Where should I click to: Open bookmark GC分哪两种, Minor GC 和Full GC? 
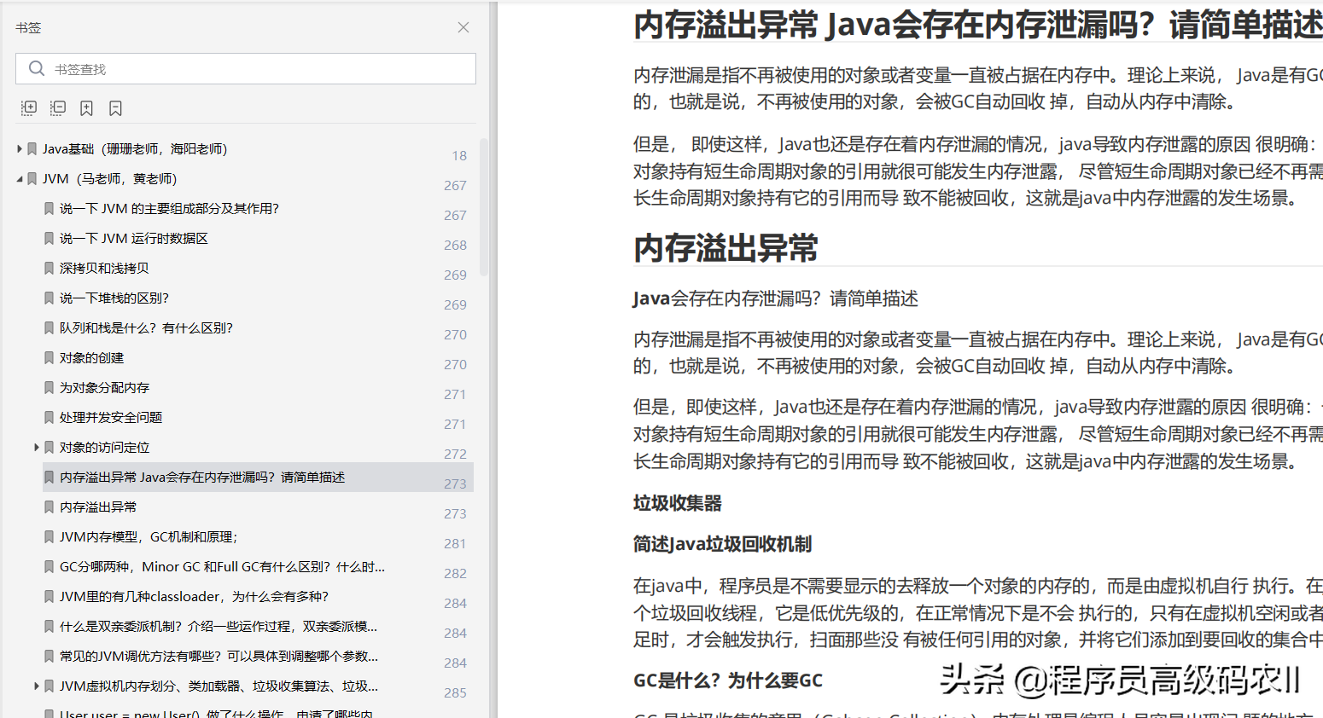pos(222,566)
